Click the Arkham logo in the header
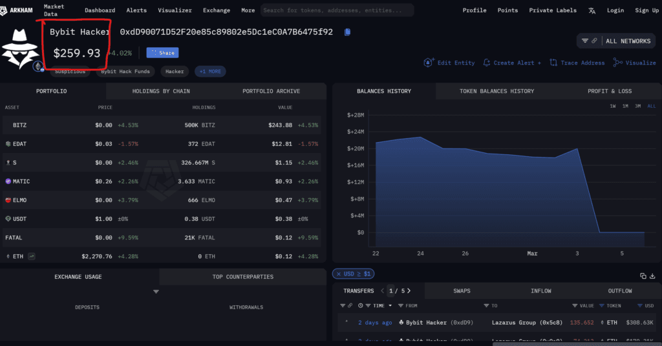Image resolution: width=662 pixels, height=346 pixels. (x=18, y=10)
